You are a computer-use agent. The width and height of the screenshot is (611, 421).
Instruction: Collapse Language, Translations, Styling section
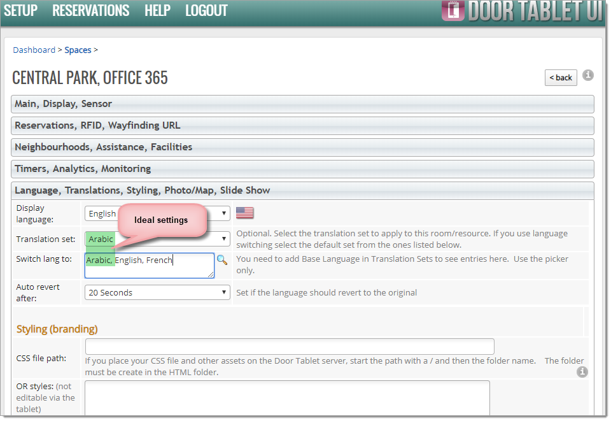click(302, 190)
